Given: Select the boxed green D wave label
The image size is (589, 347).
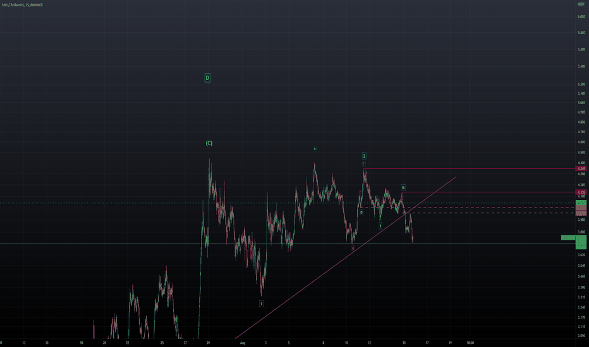Looking at the screenshot, I should 207,78.
